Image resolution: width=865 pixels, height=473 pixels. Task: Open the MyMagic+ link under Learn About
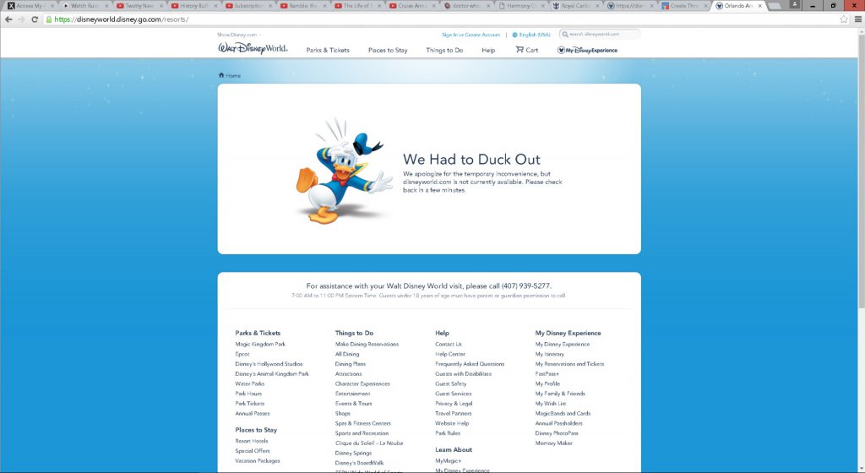[449, 461]
